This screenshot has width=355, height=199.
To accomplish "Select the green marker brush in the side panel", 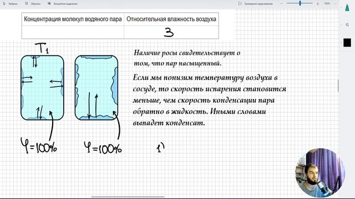I will pos(347,7).
